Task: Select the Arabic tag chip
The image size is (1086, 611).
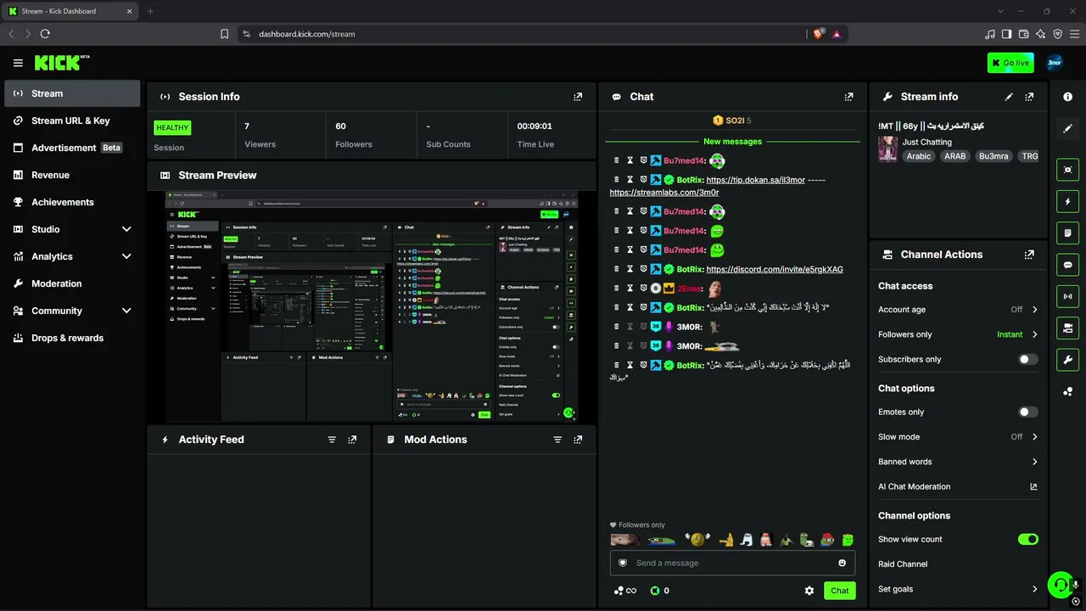Action: pyautogui.click(x=919, y=156)
